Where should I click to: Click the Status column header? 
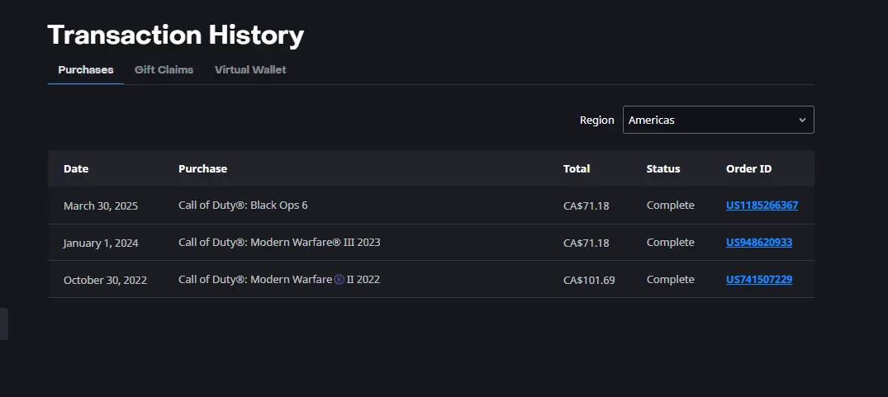[x=663, y=168]
